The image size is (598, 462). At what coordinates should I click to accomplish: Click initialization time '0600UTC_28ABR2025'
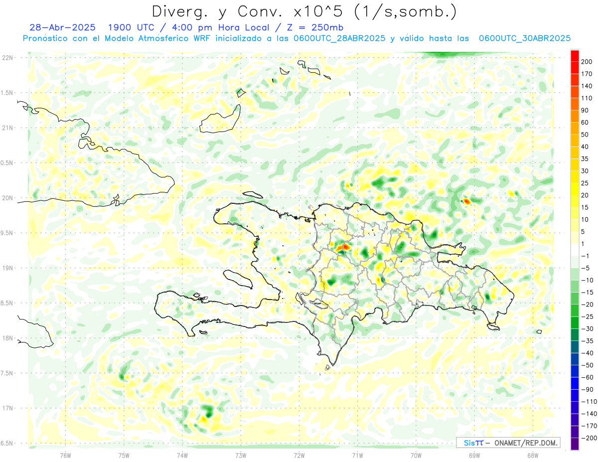[338, 38]
